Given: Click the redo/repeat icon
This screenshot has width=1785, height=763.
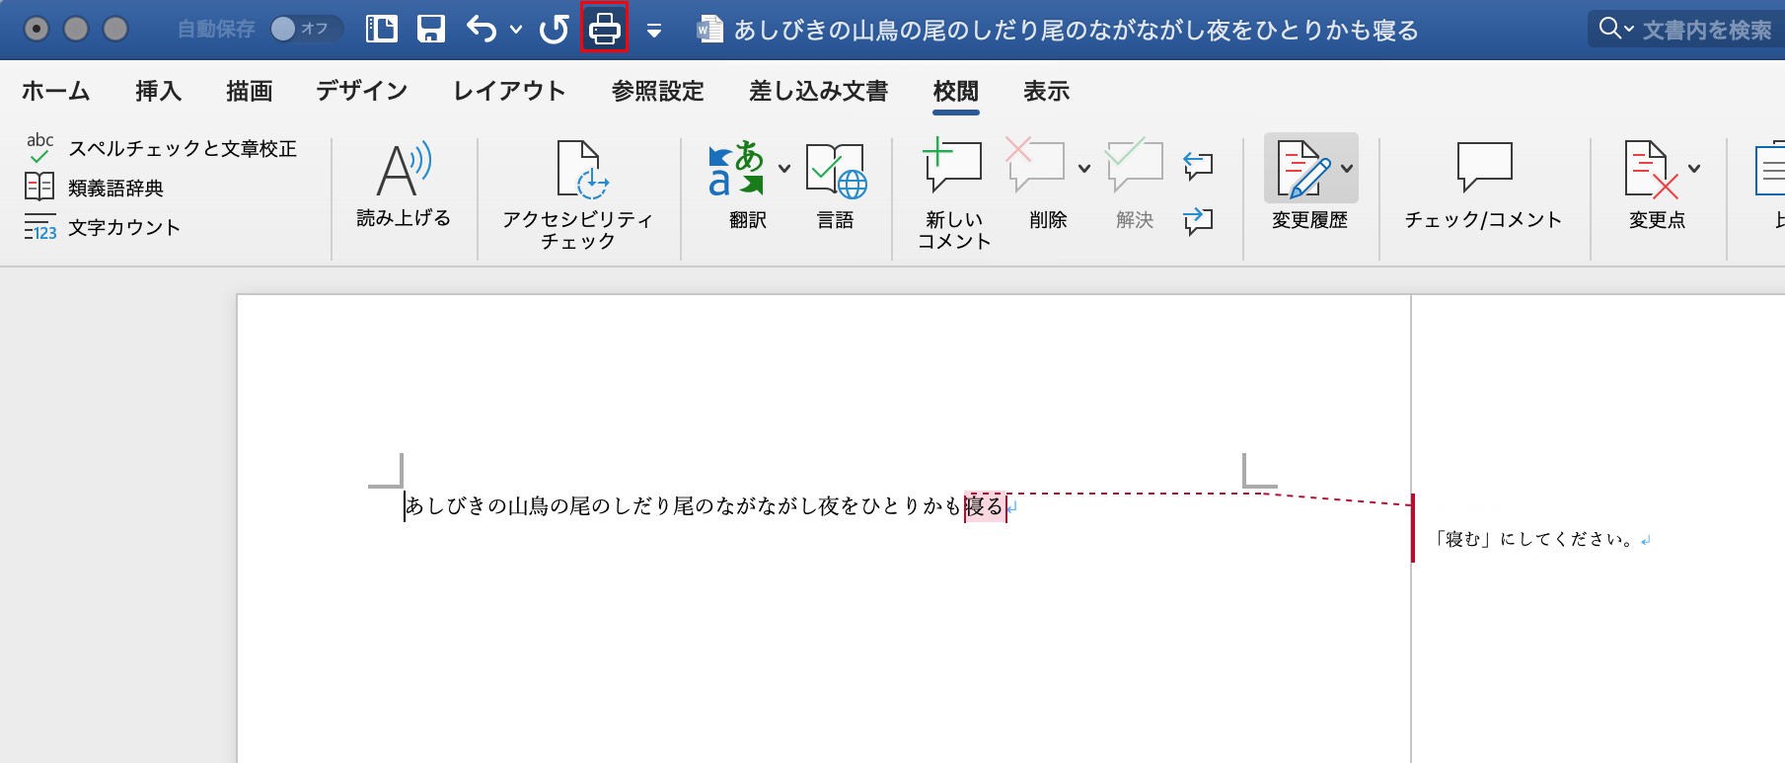Looking at the screenshot, I should tap(554, 29).
